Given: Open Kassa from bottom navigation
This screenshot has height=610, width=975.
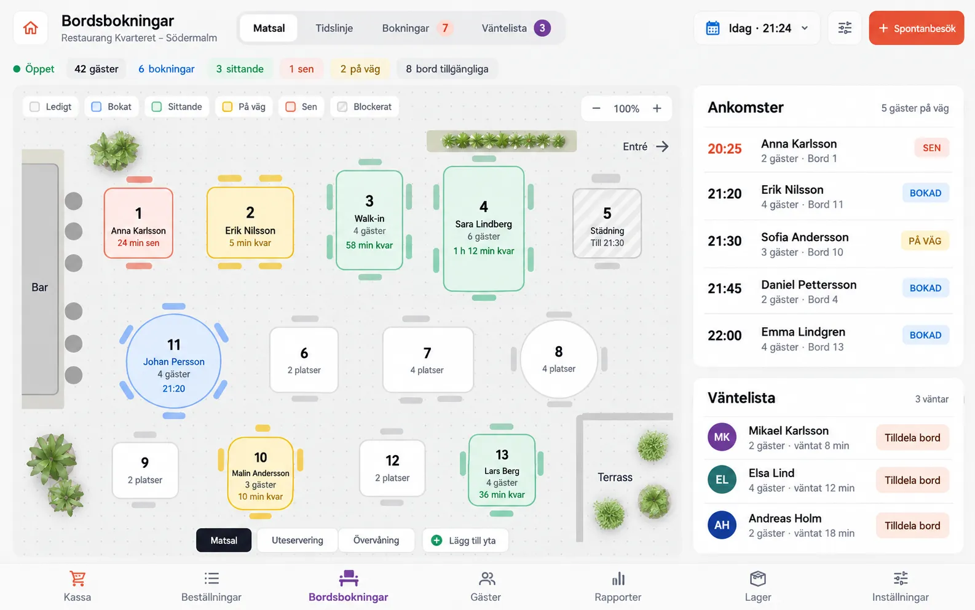Looking at the screenshot, I should pyautogui.click(x=77, y=587).
